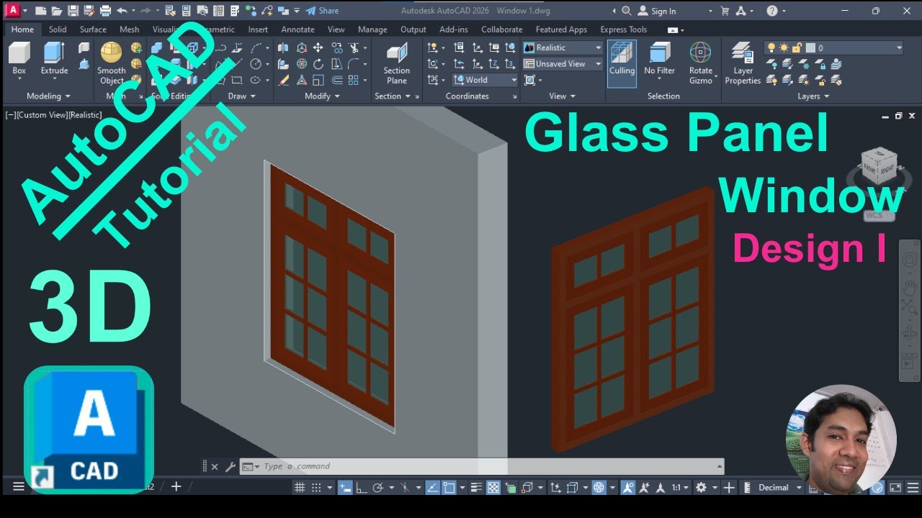Click the wrench customize icon in command line
Viewport: 922px width, 518px height.
pyautogui.click(x=230, y=466)
